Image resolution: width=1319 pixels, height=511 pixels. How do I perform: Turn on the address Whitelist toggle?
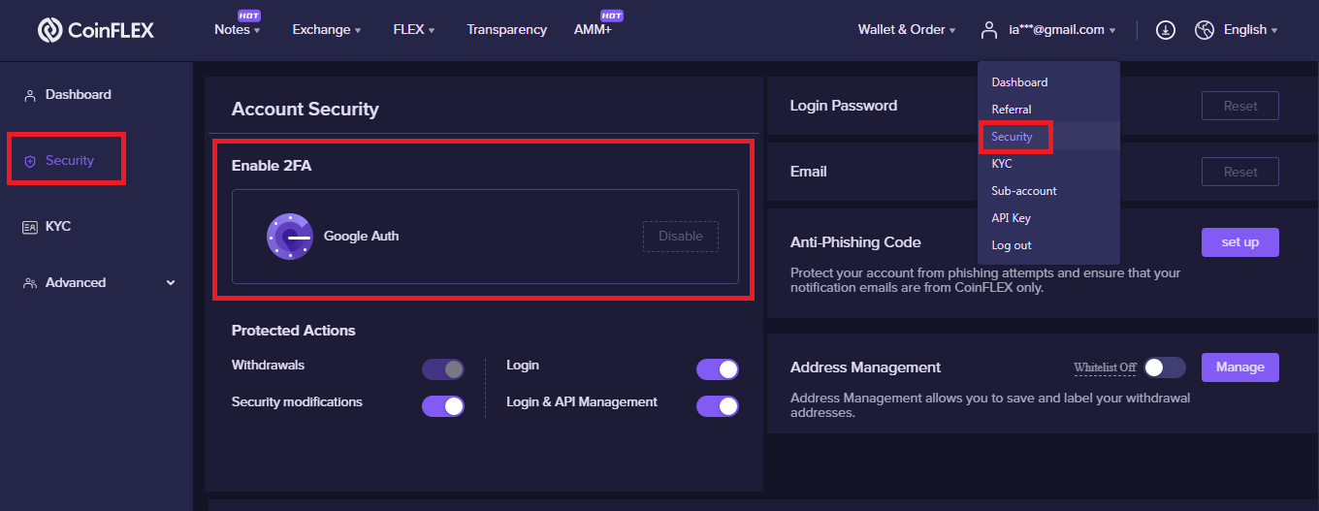[x=1164, y=367]
